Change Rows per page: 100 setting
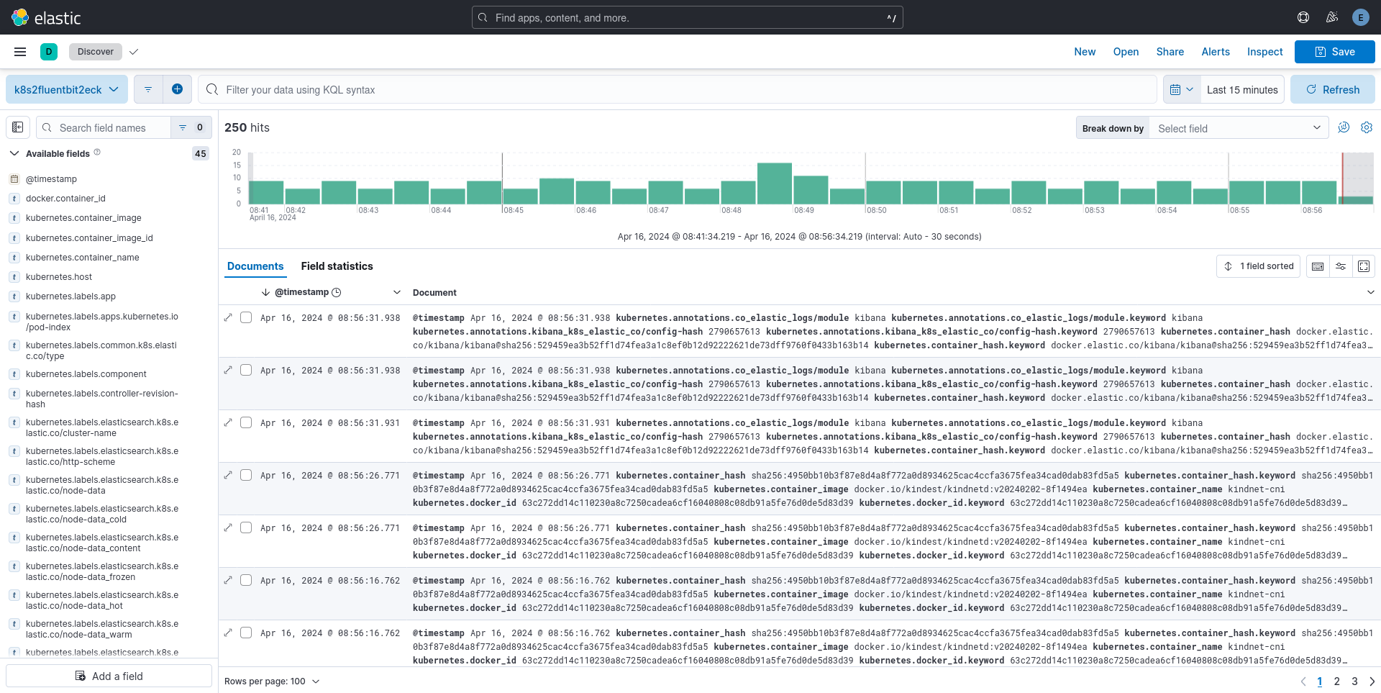 (x=272, y=681)
